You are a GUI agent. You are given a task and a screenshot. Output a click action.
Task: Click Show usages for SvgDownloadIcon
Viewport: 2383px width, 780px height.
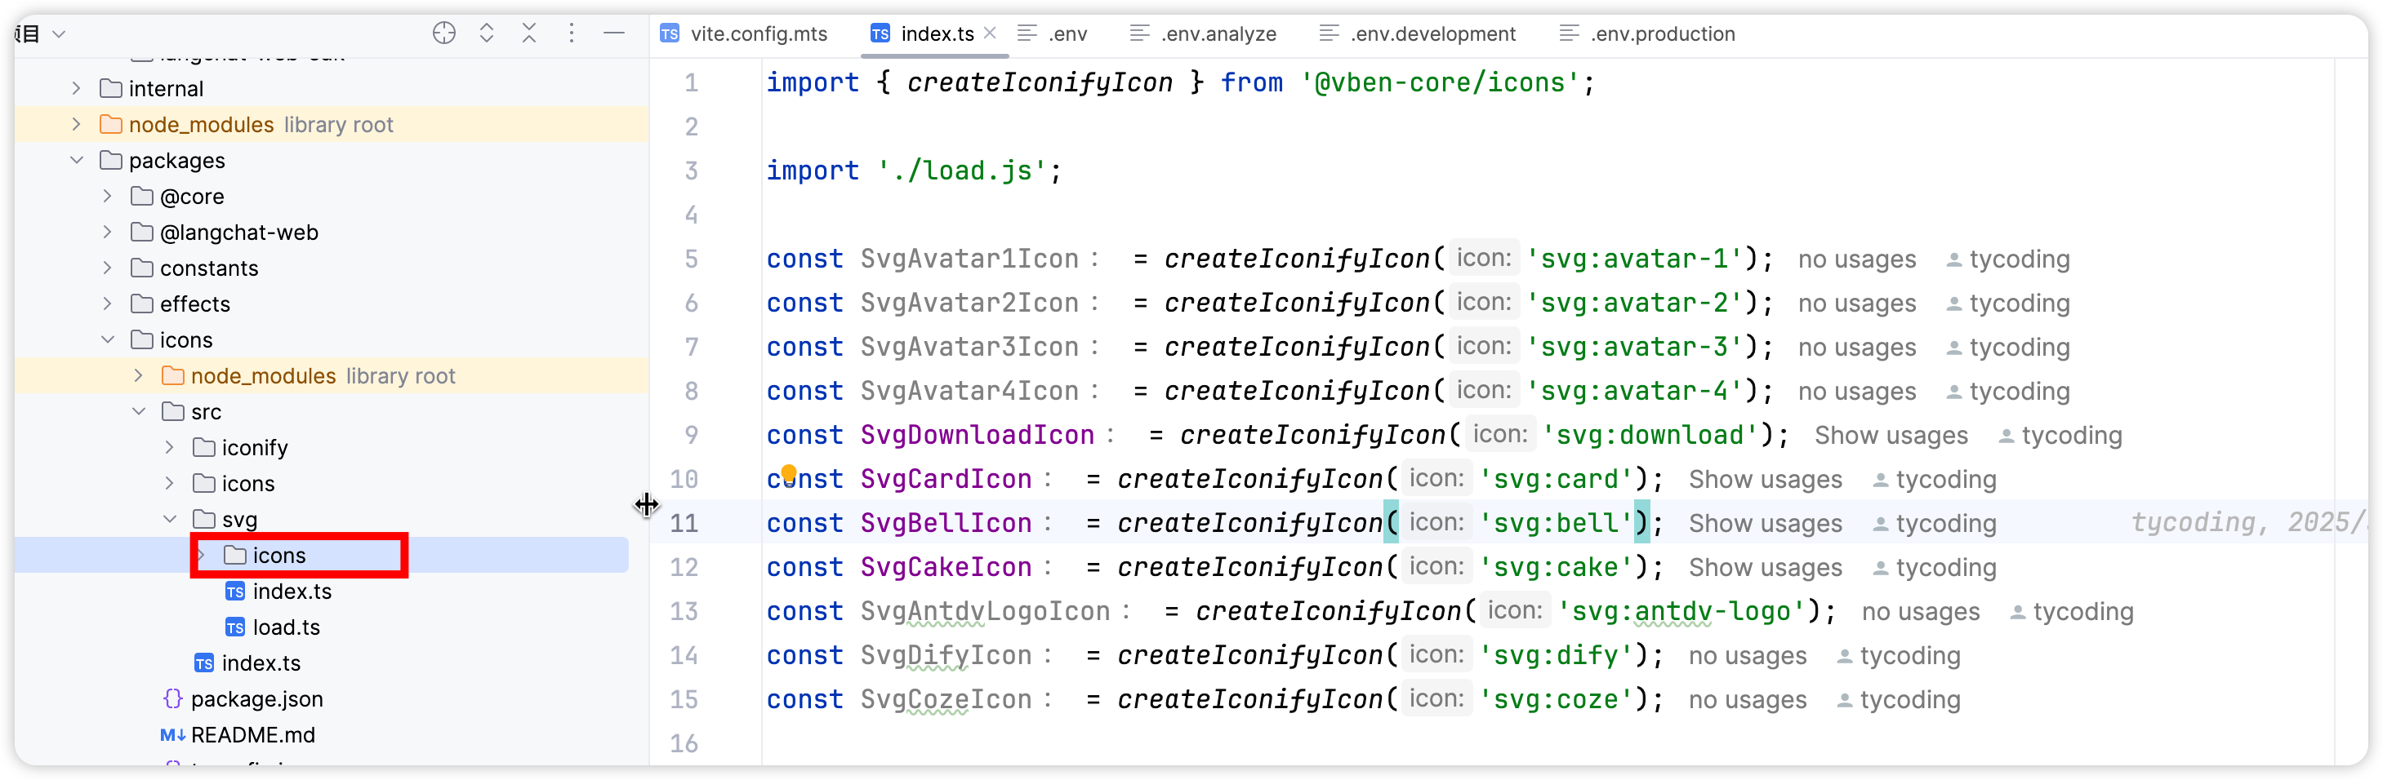[x=1890, y=436]
